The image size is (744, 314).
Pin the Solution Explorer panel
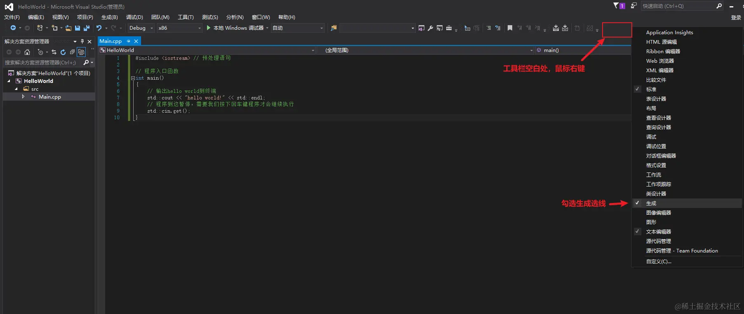[x=82, y=41]
